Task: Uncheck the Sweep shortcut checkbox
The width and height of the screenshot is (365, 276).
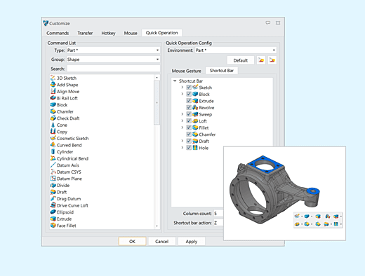Action: tap(189, 114)
